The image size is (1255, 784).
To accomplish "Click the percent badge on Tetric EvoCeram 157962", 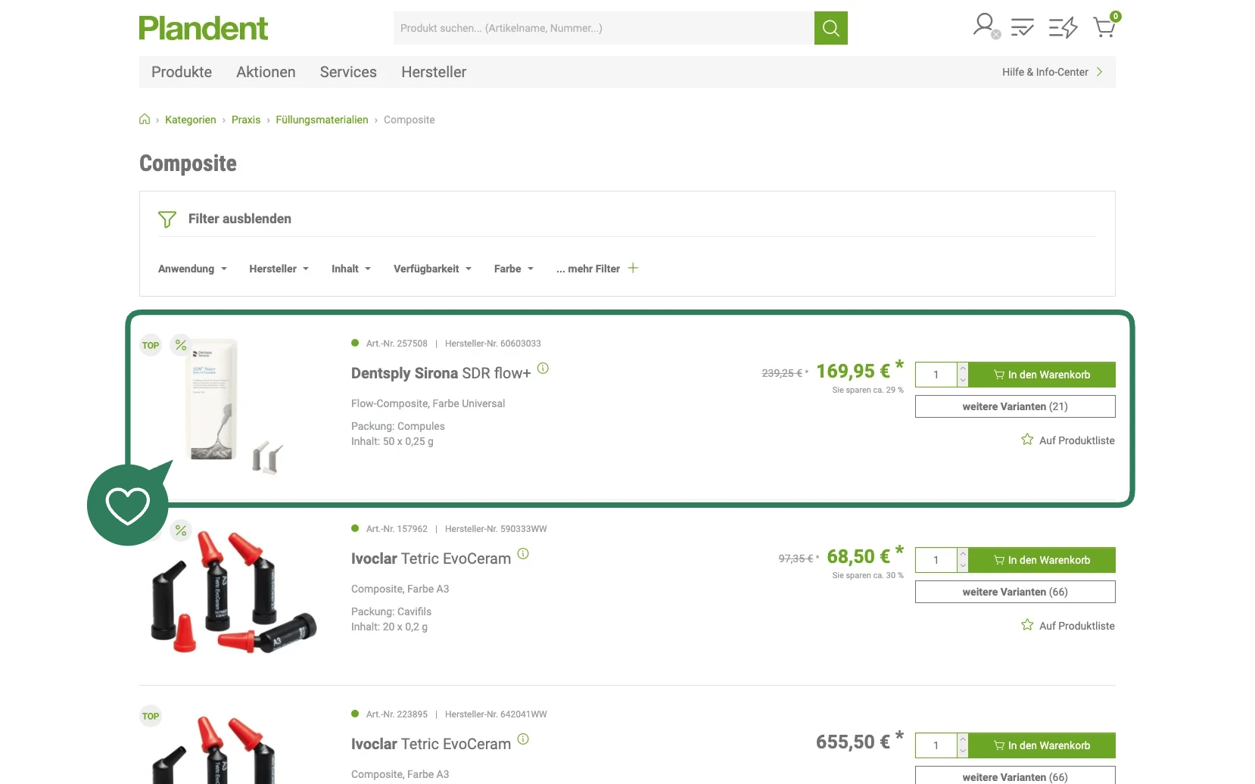I will (x=180, y=530).
